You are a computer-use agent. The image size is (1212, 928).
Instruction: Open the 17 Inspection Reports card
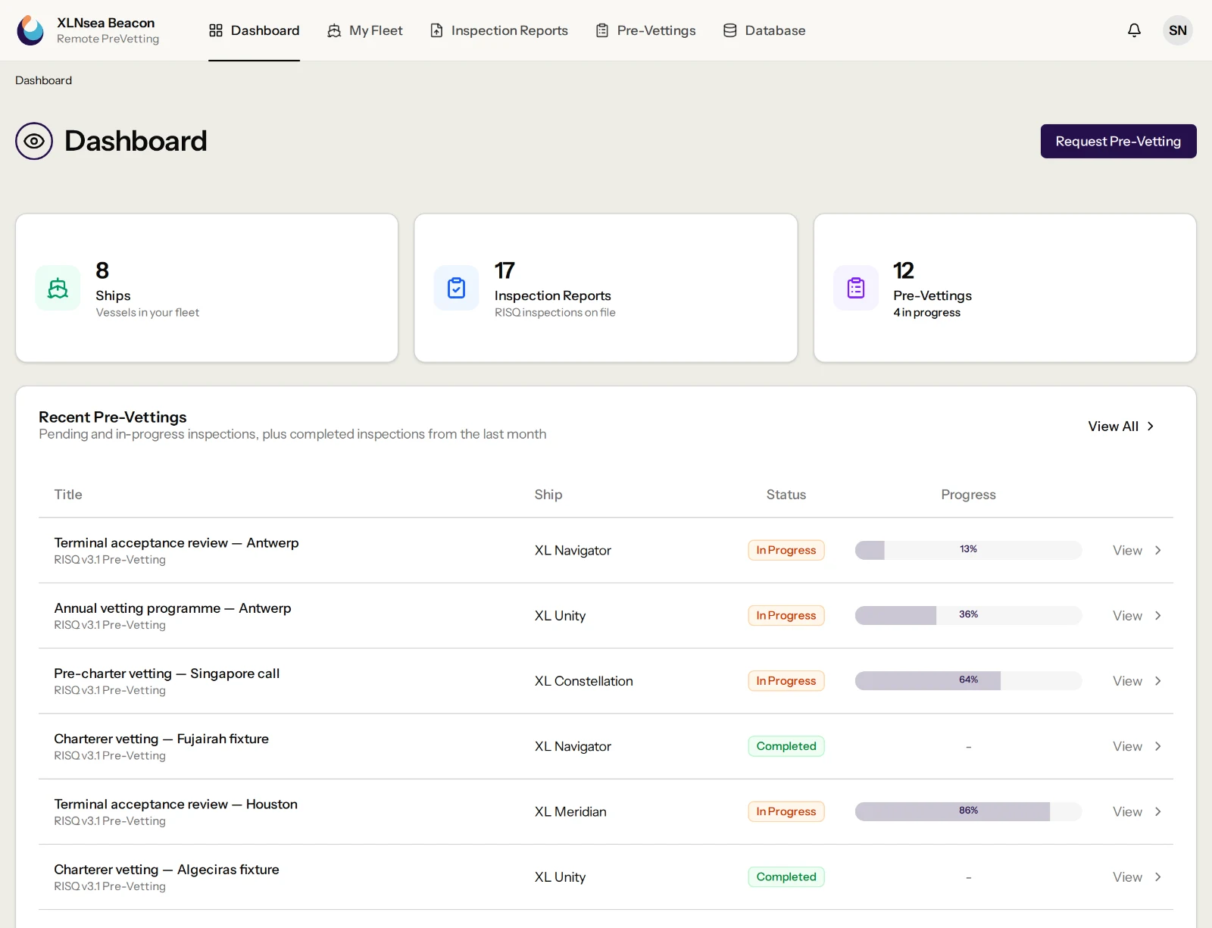coord(606,288)
